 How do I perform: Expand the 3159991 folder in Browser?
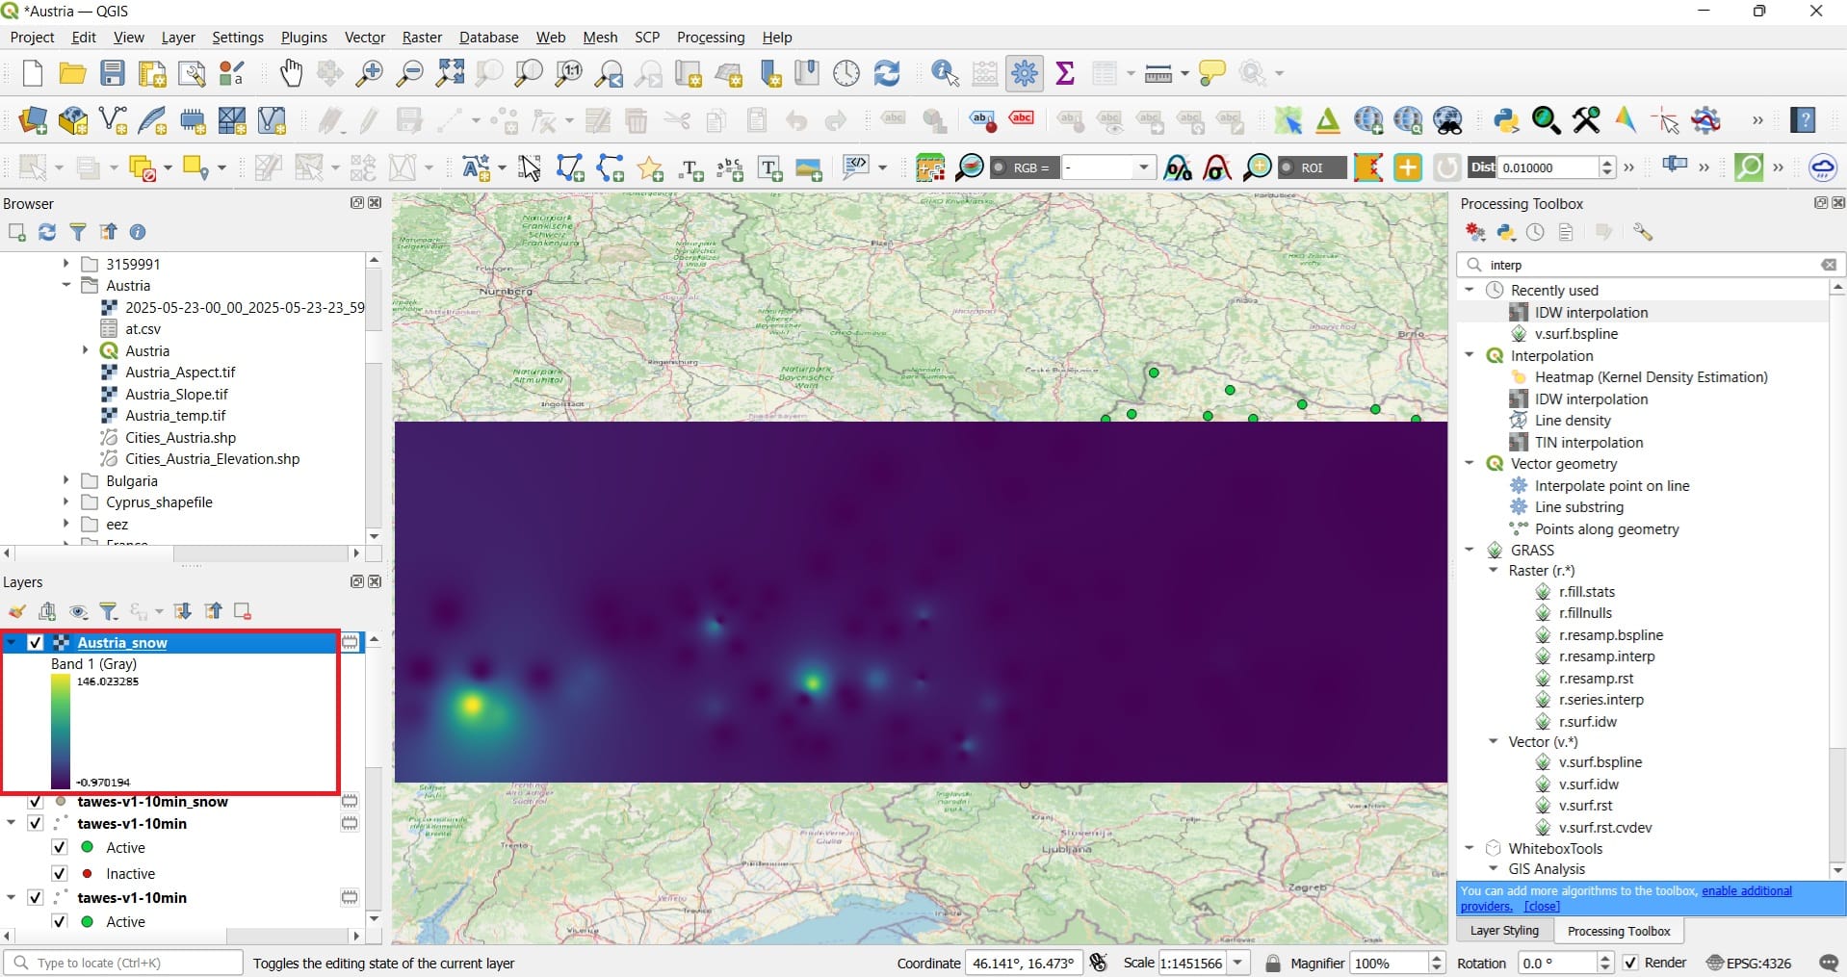click(66, 263)
